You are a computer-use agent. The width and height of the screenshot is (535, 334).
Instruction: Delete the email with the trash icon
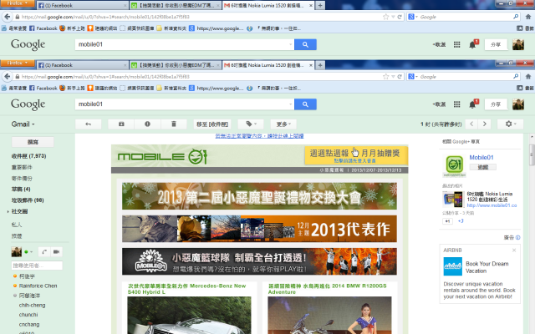[x=174, y=124]
